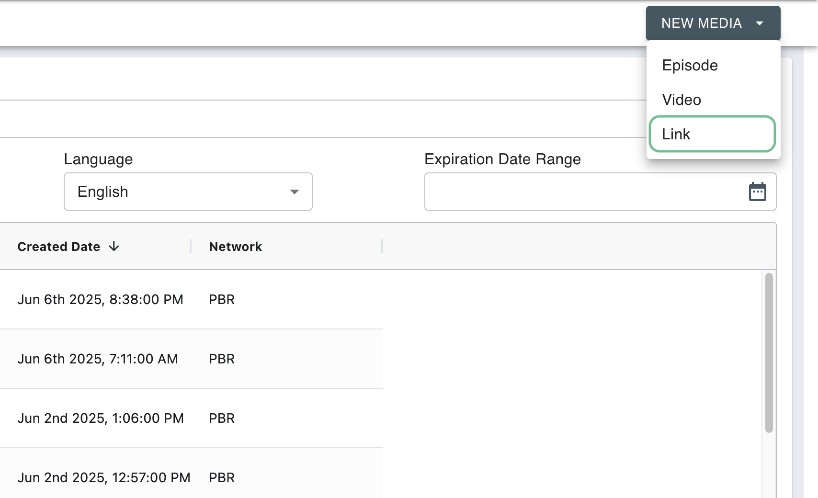The width and height of the screenshot is (818, 498).
Task: Click the divider after Network column
Action: tap(382, 246)
